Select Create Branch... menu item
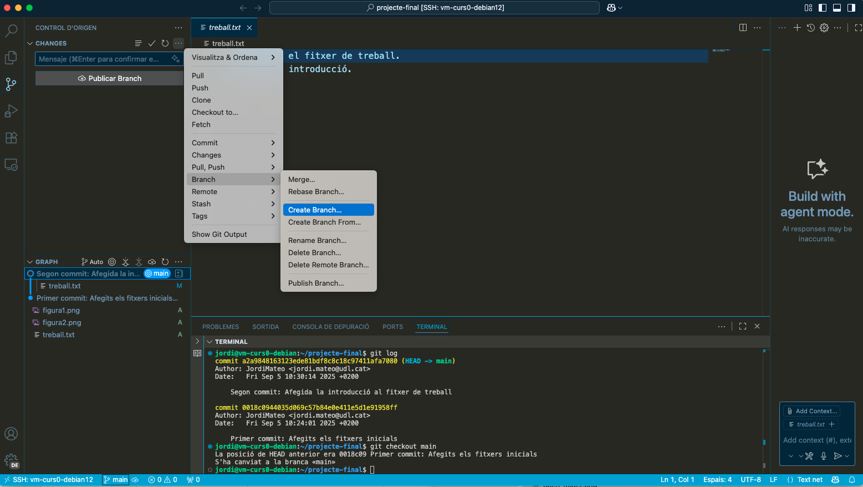The image size is (863, 487). point(329,210)
